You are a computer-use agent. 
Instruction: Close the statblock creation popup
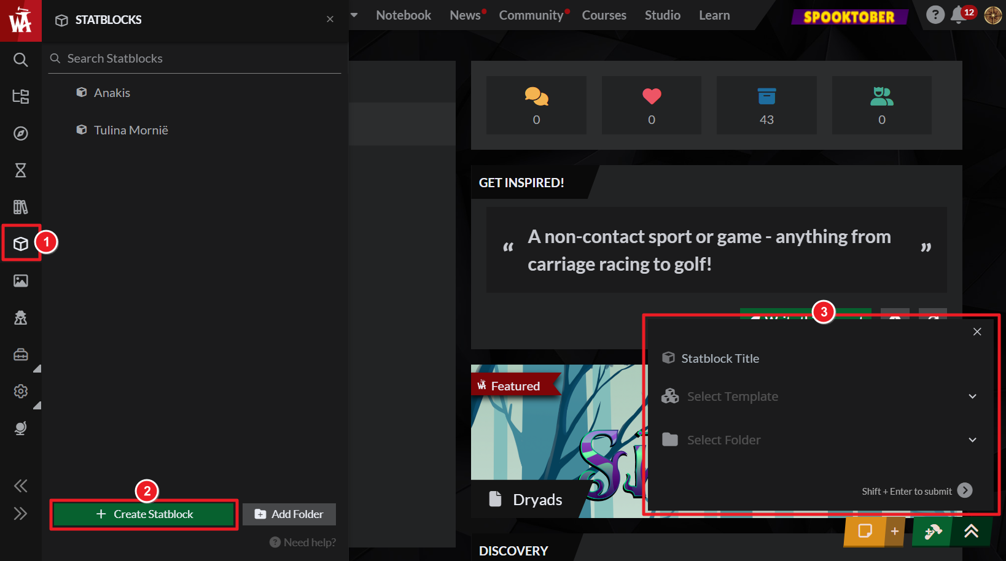pos(977,331)
